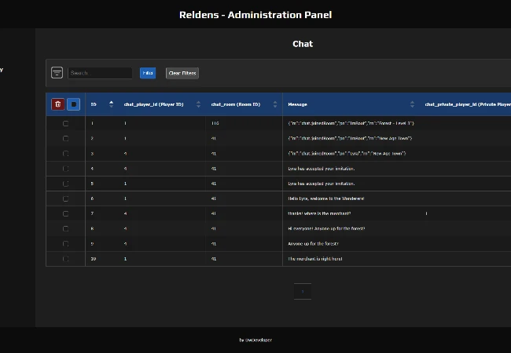The image size is (511, 353).
Task: Open the 'by DwDeveloper' footer link
Action: click(256, 340)
